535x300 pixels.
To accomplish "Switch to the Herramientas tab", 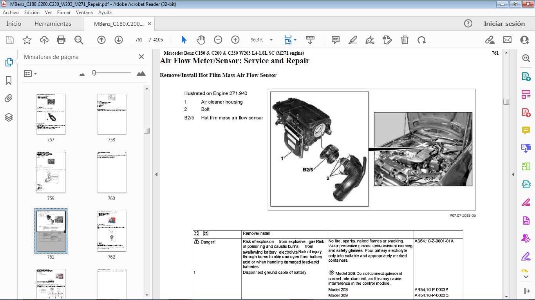I will pyautogui.click(x=53, y=23).
